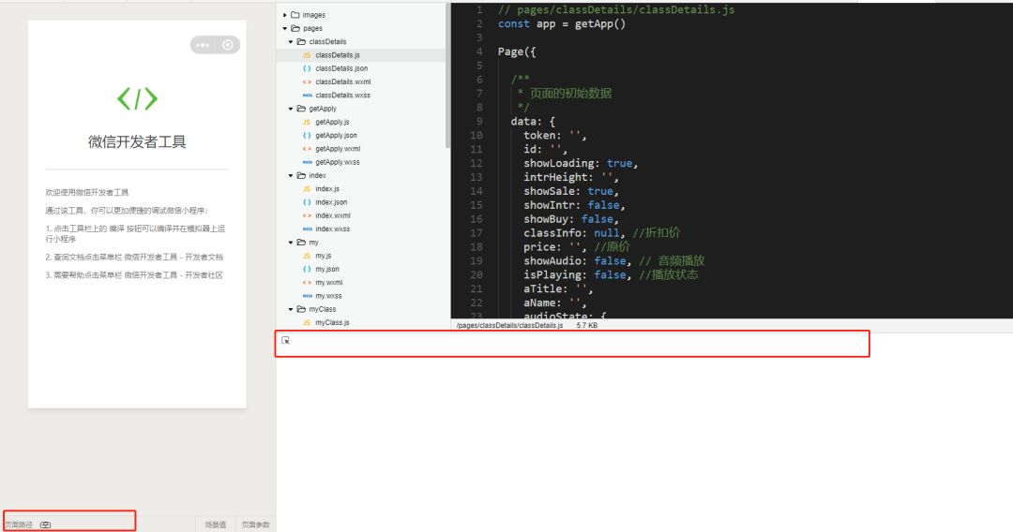The width and height of the screenshot is (1013, 532).
Task: Click wxml icon beside index.wxml
Action: tap(307, 215)
